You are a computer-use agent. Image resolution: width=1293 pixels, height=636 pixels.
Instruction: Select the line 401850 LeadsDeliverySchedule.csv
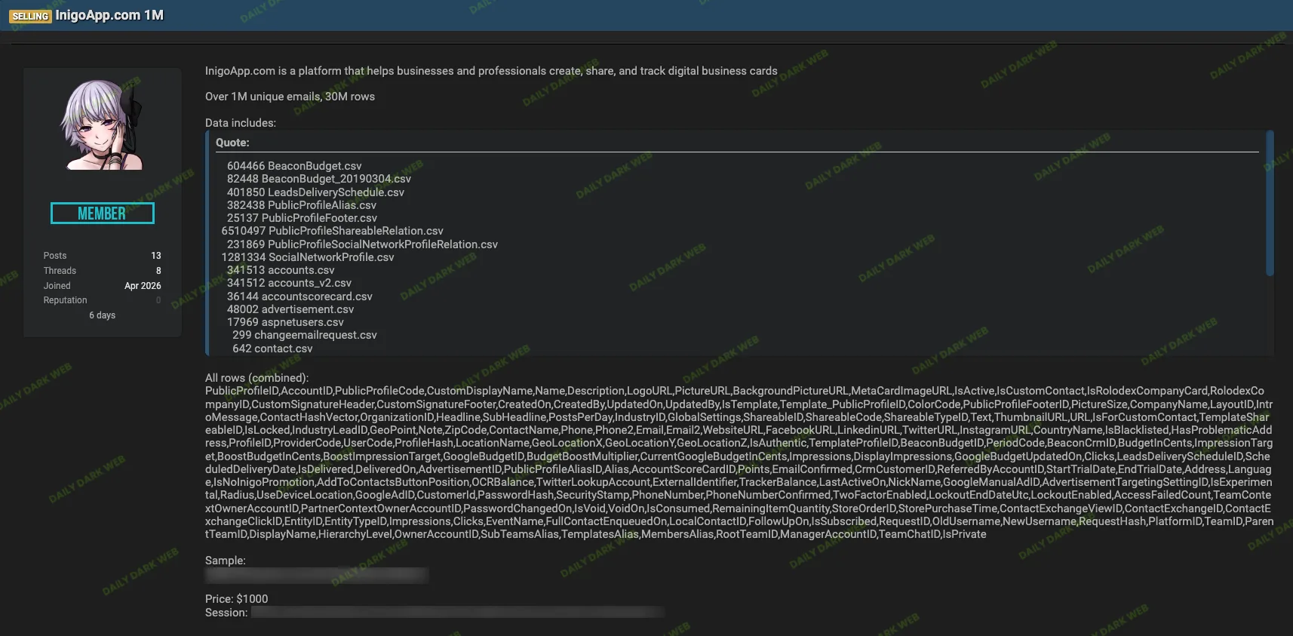pyautogui.click(x=315, y=192)
